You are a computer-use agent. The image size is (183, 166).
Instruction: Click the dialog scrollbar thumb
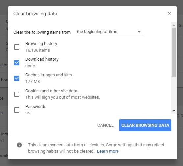point(174,52)
